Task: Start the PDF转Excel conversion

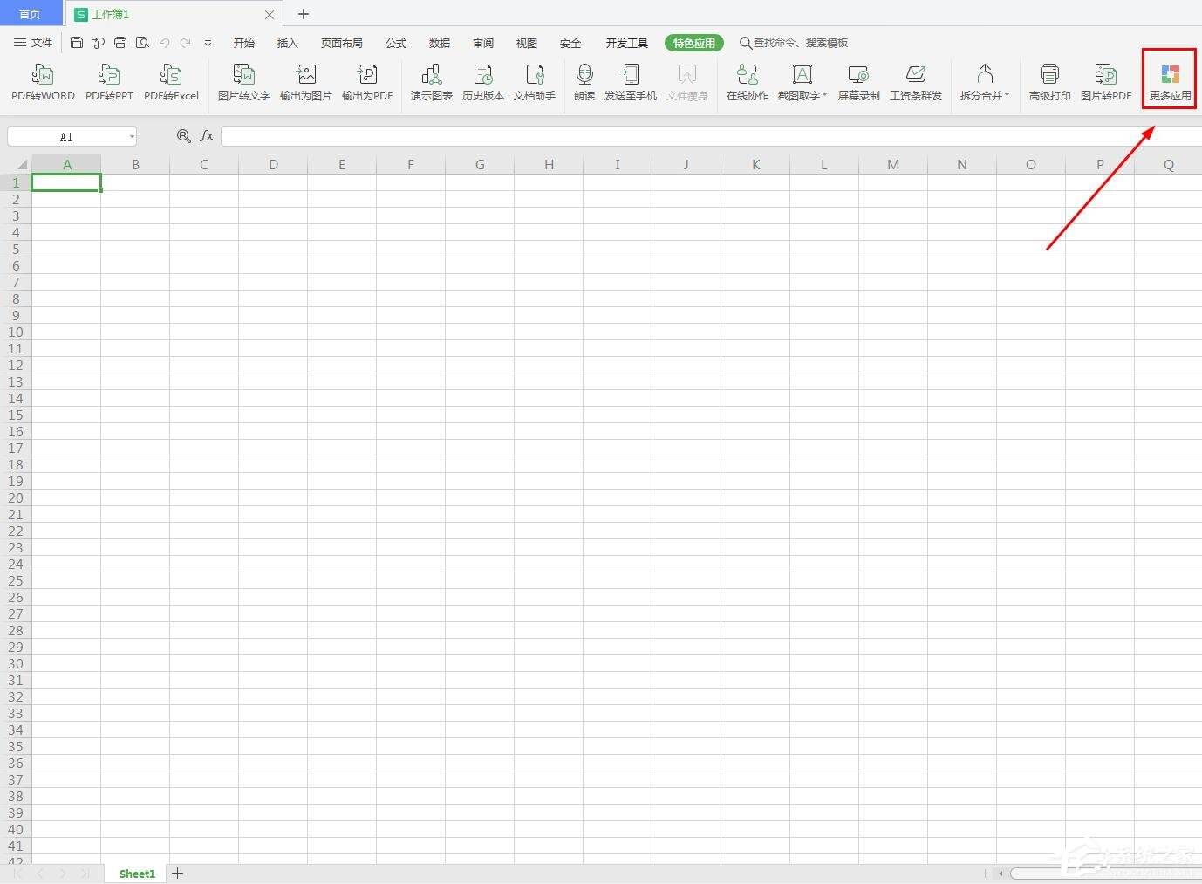Action: pyautogui.click(x=171, y=83)
